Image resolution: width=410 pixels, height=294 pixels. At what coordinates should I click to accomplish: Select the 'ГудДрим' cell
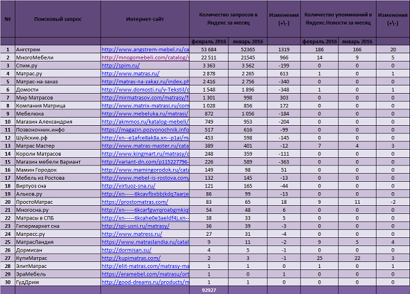[58, 282]
